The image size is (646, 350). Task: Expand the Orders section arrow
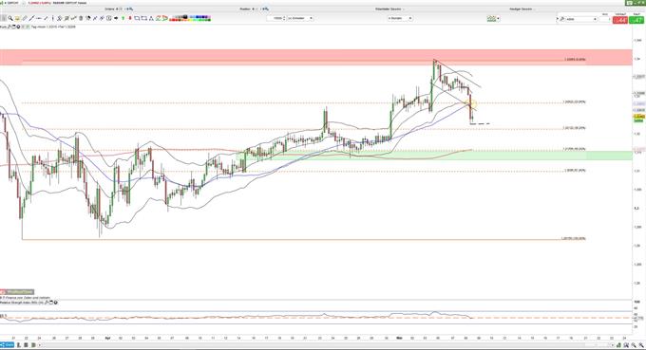click(x=131, y=9)
